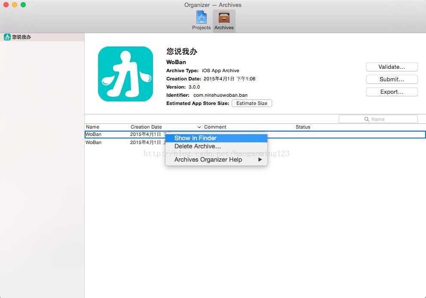The height and width of the screenshot is (298, 426).
Task: Focus the Name search field
Action: click(x=378, y=119)
